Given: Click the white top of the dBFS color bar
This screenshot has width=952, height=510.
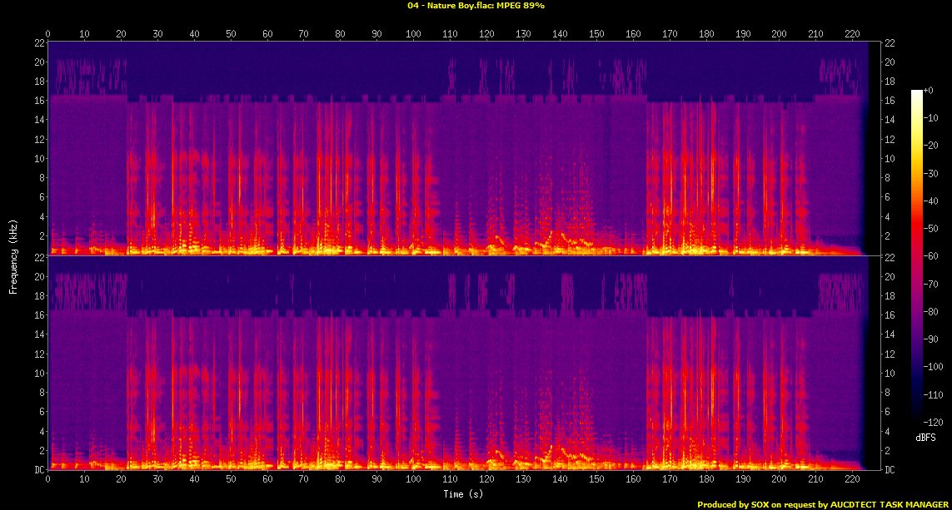Looking at the screenshot, I should click(x=917, y=92).
